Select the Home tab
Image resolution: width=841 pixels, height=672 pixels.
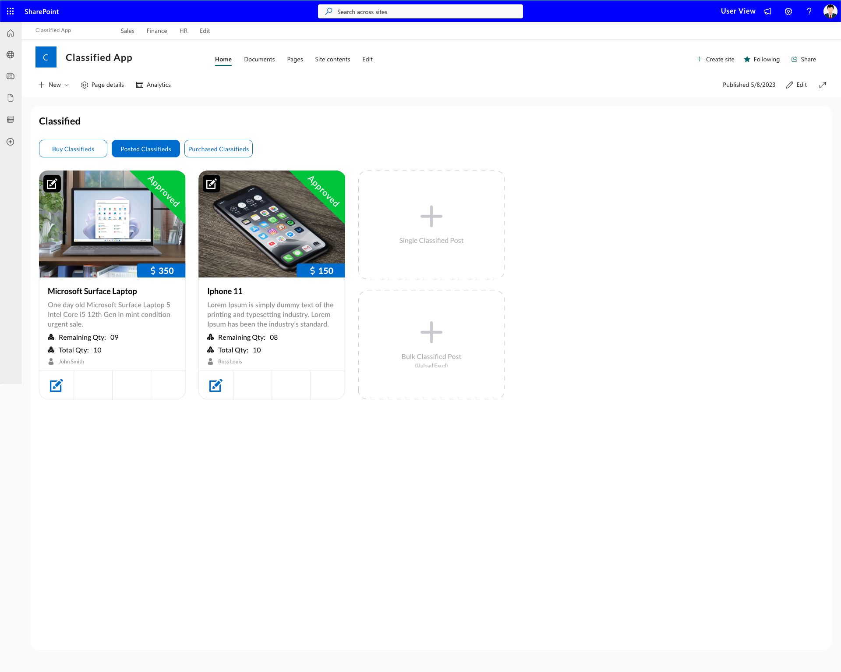click(223, 60)
